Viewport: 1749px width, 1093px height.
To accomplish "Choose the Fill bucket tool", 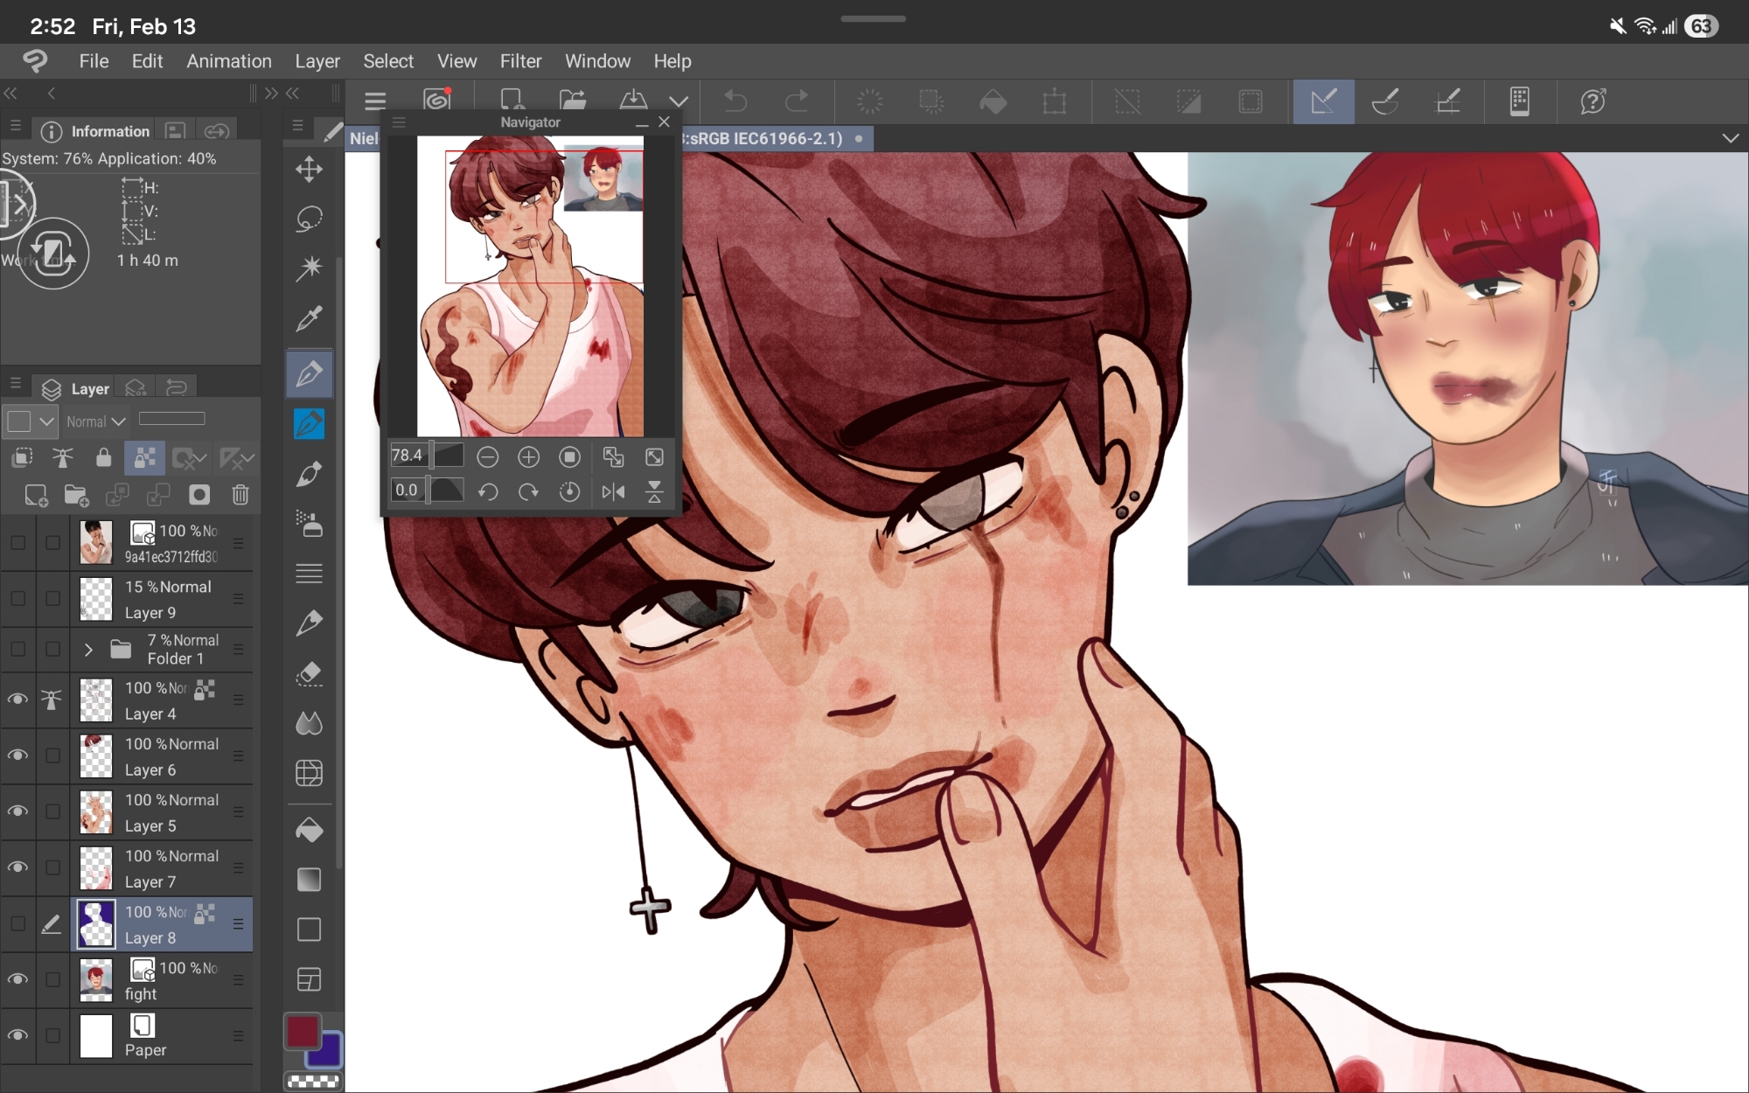I will (309, 830).
